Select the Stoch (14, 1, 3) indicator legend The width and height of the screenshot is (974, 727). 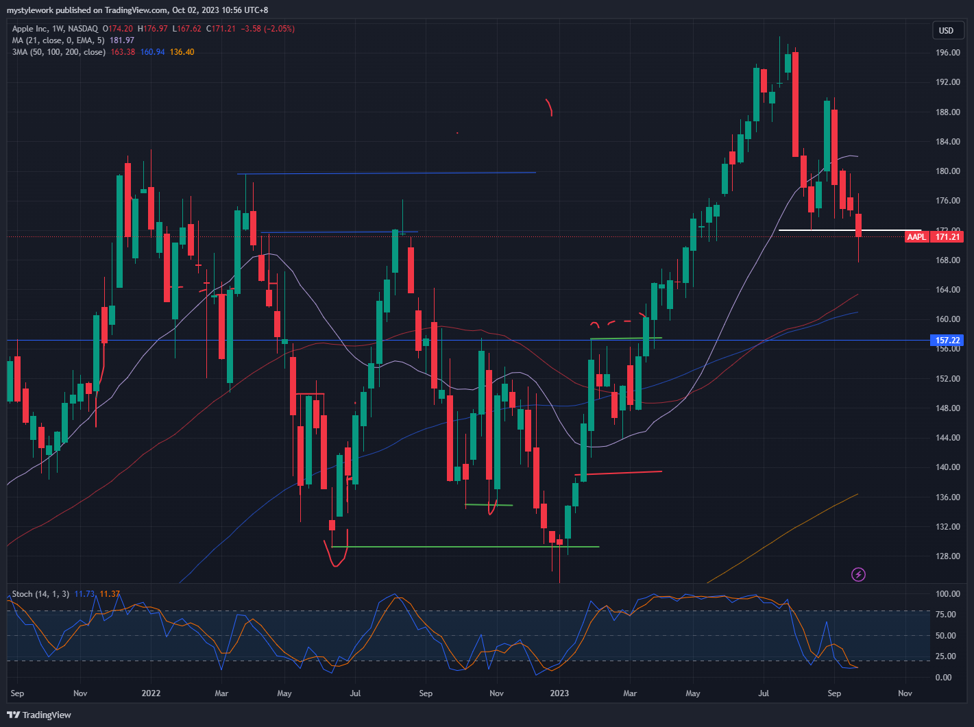click(40, 594)
